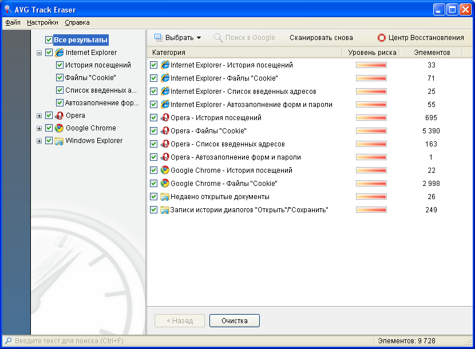The width and height of the screenshot is (475, 349).
Task: Select 'Windows Explorer' tree label
Action: [x=94, y=141]
